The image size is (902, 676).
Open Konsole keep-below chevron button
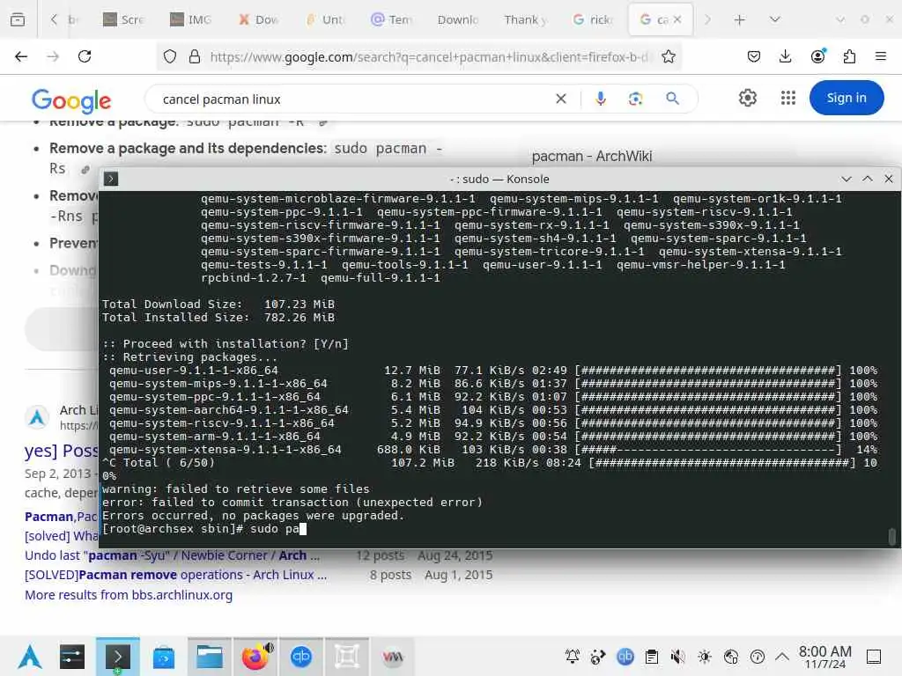(847, 179)
